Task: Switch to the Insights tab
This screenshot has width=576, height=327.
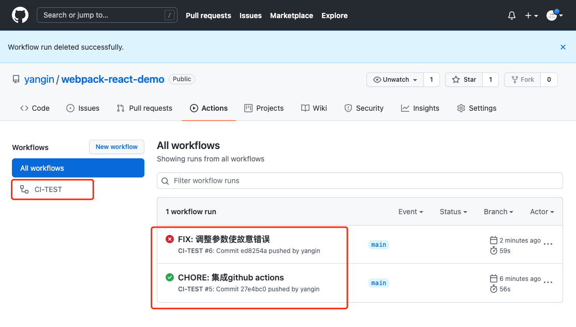Action: (420, 108)
